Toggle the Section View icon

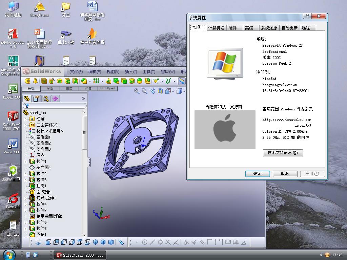click(160, 91)
